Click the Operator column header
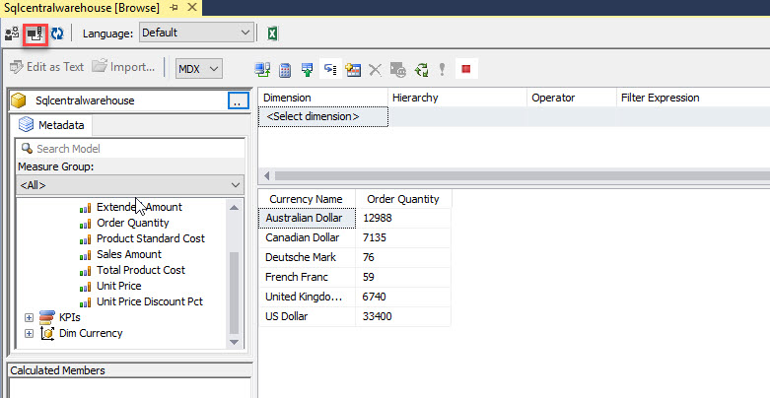This screenshot has height=398, width=770. click(572, 98)
